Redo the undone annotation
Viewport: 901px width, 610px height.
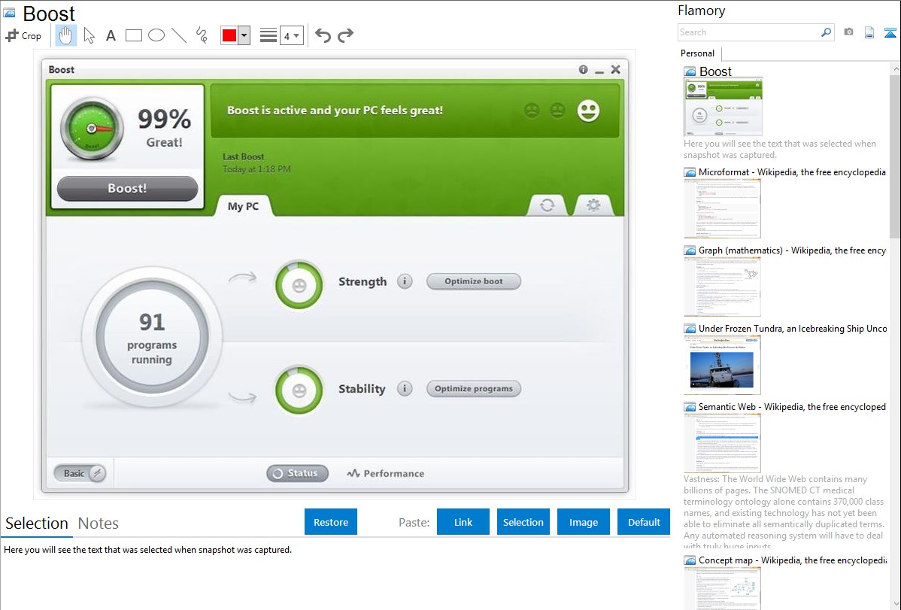tap(345, 35)
